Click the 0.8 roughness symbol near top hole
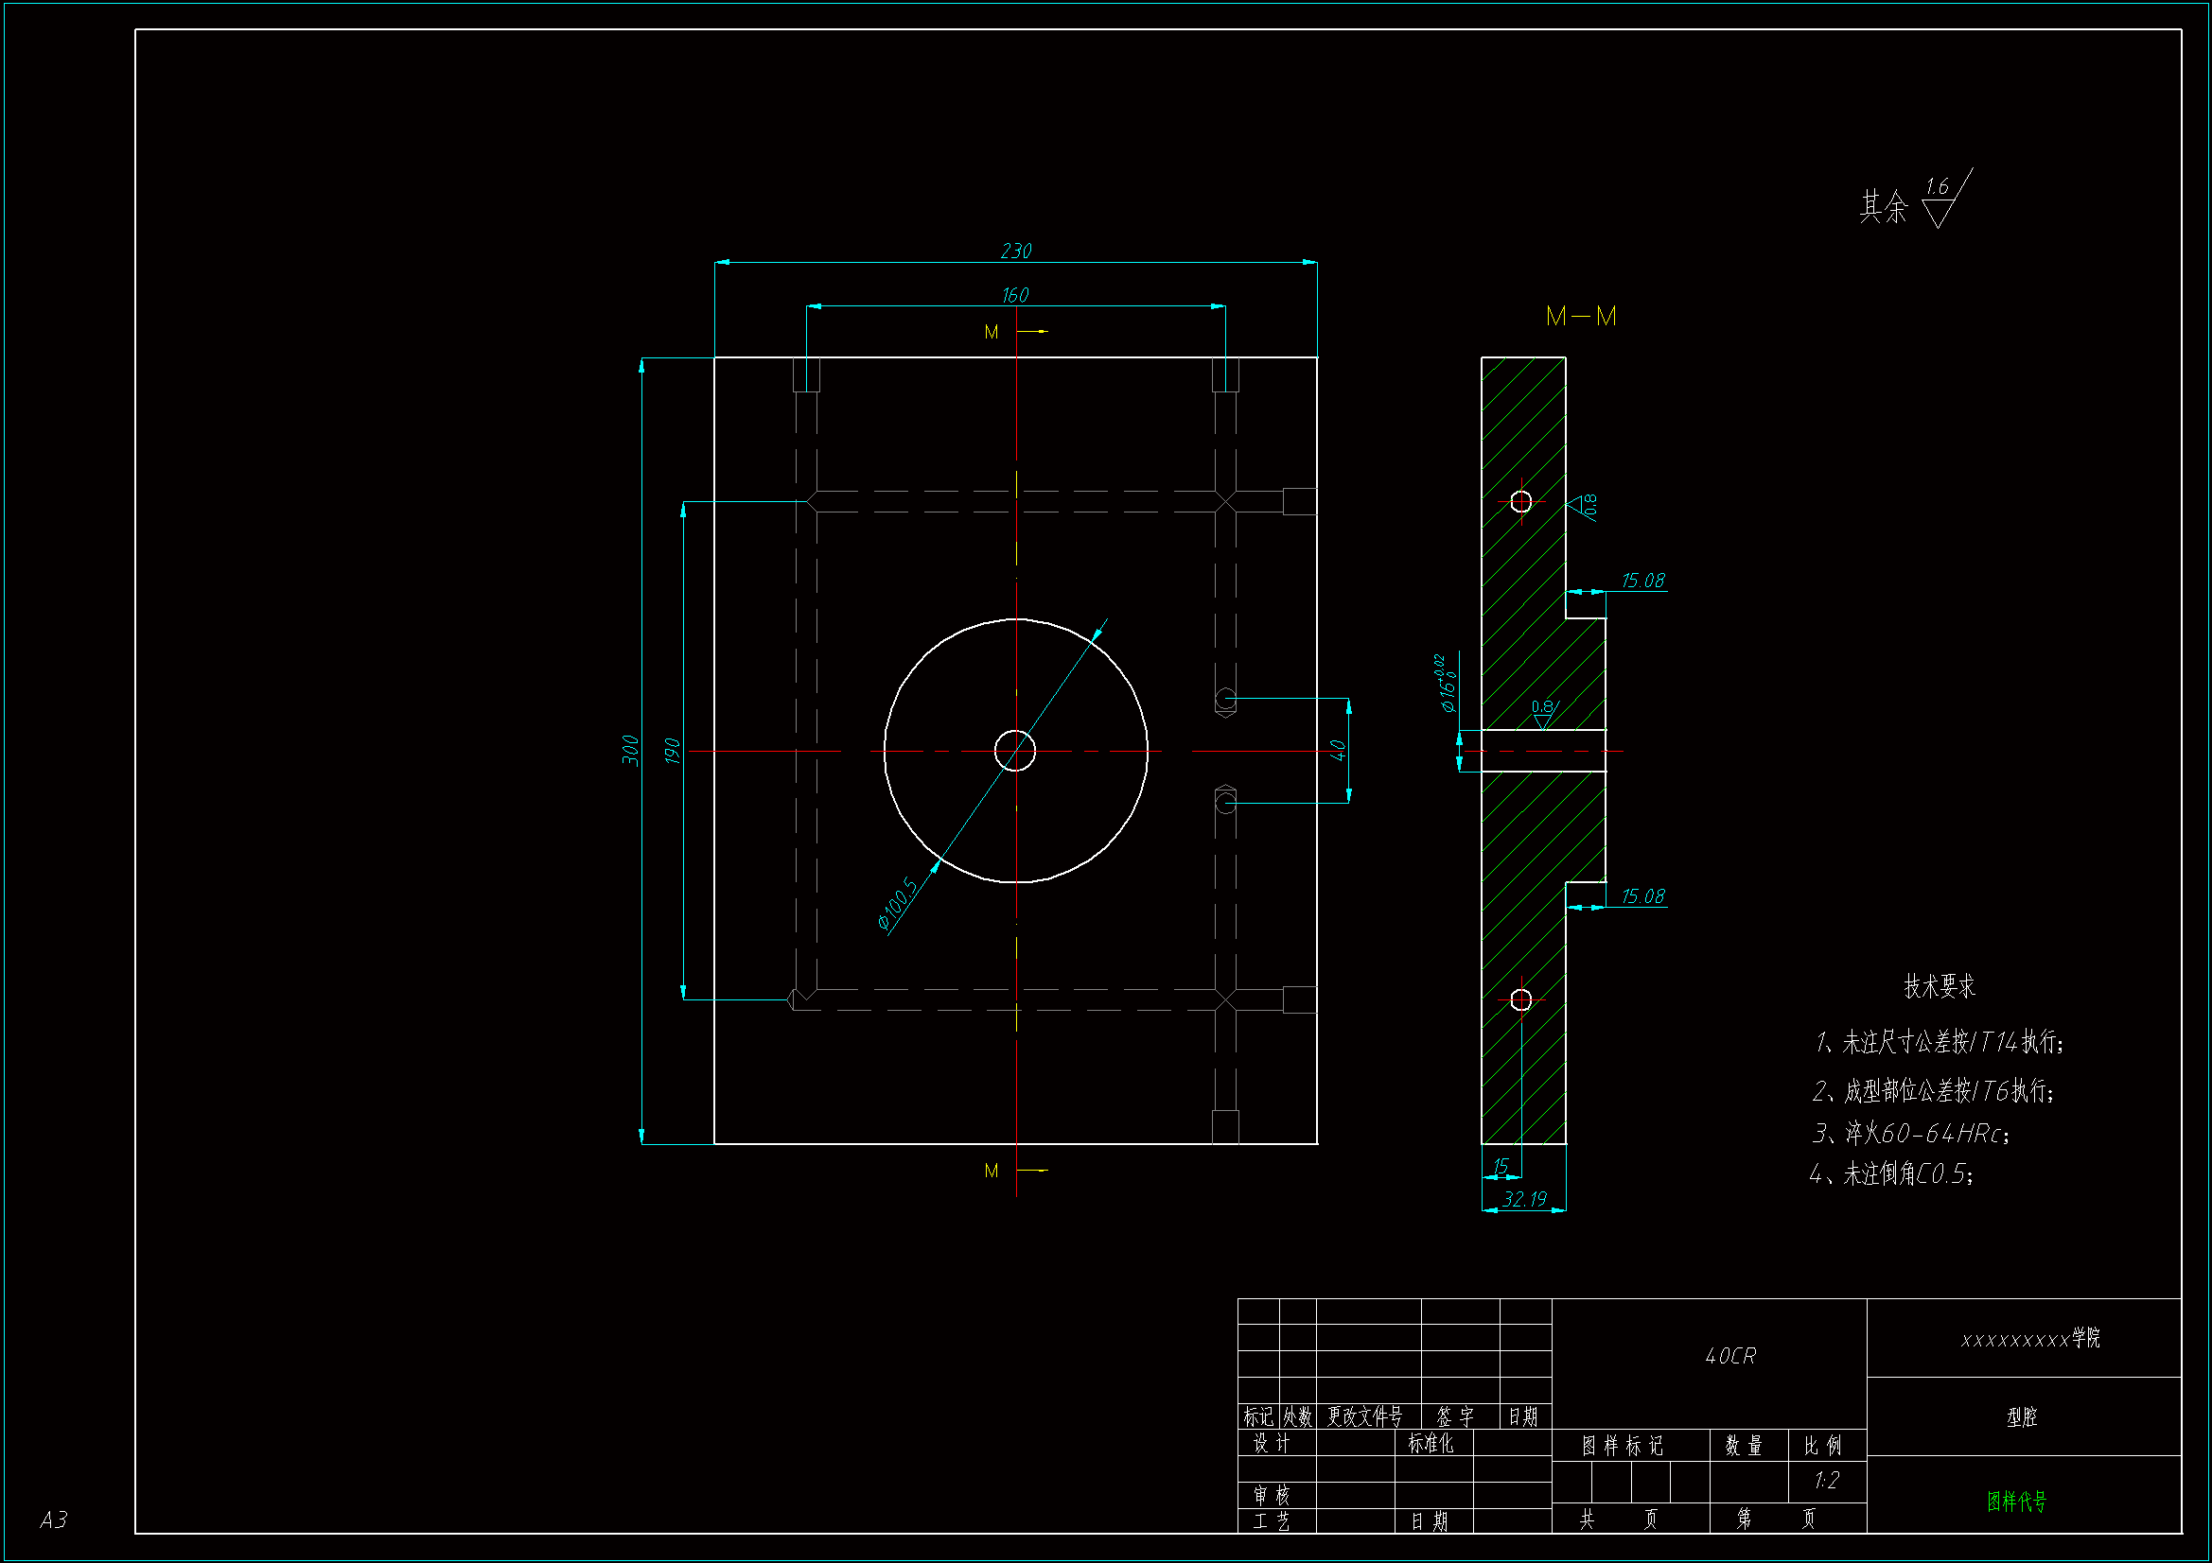Image resolution: width=2212 pixels, height=1563 pixels. click(x=1583, y=506)
